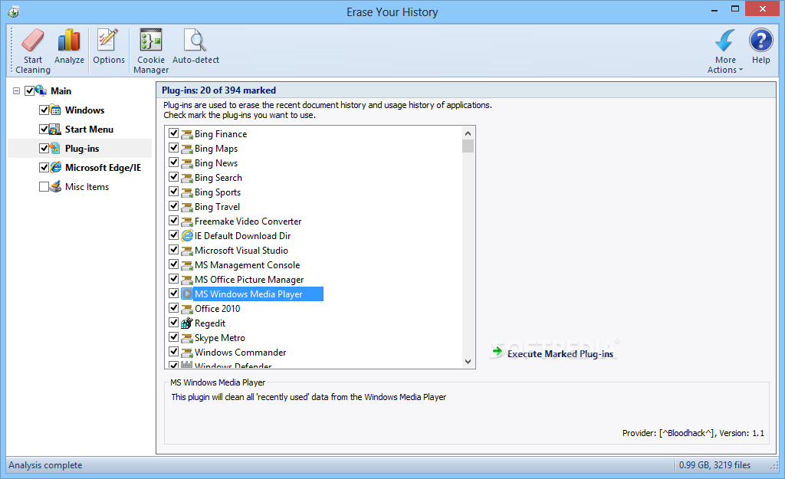Click the IE Default Download Dir icon
785x479 pixels.
187,235
